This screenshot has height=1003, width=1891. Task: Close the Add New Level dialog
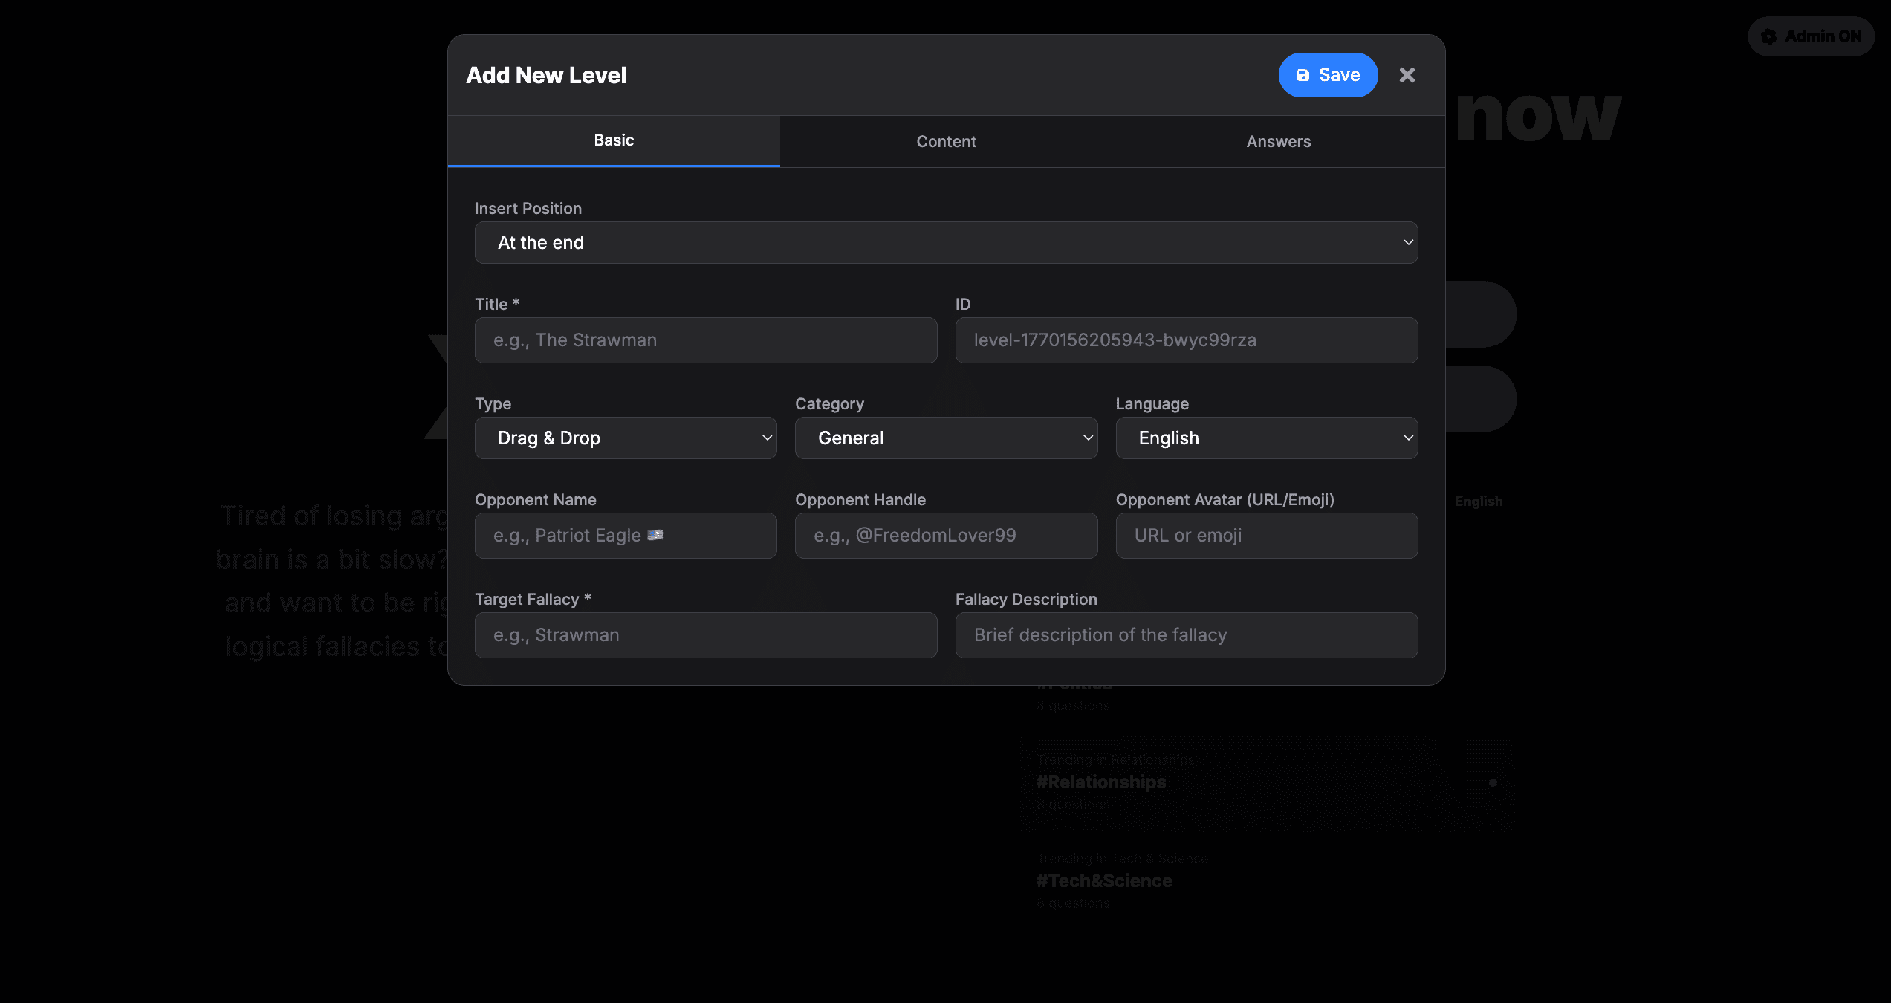click(x=1407, y=75)
